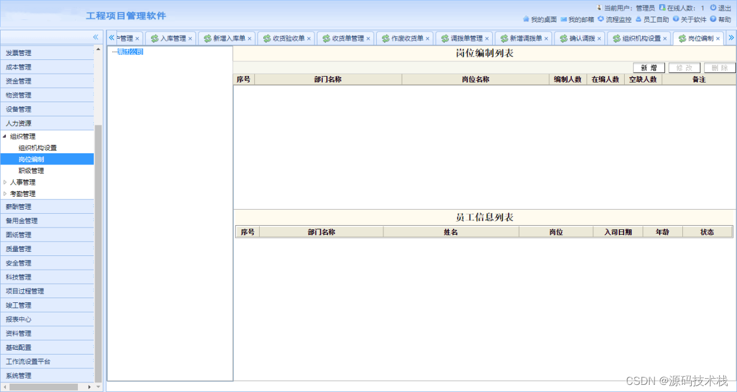Open 帮助 (Help)
The width and height of the screenshot is (737, 392).
pos(725,20)
